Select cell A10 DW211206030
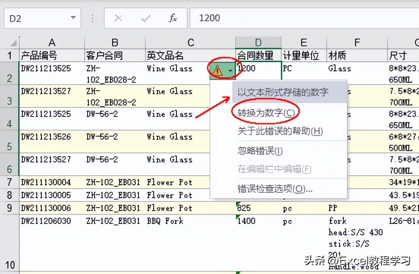This screenshot has width=419, height=274. click(52, 243)
